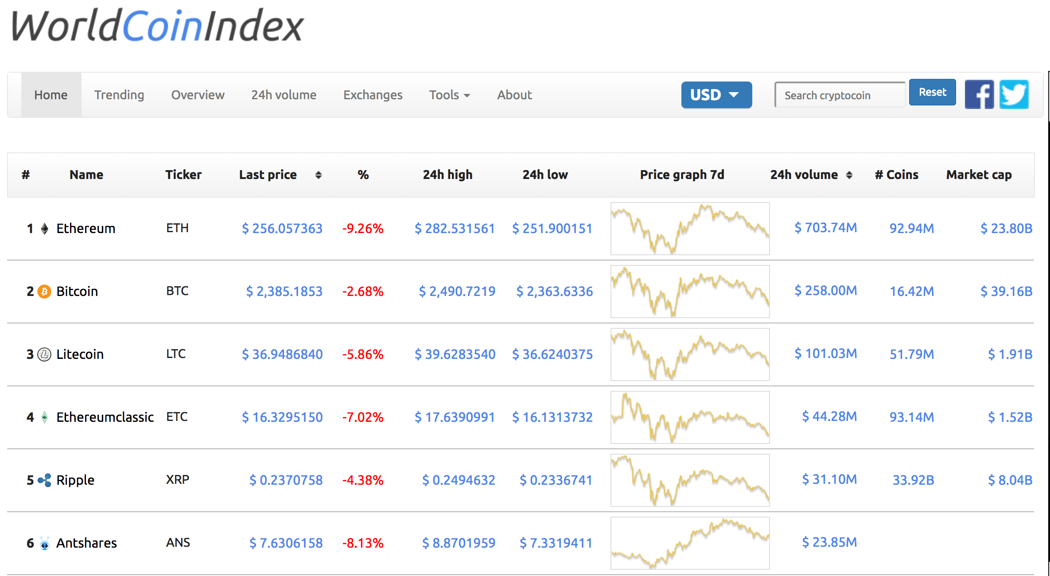The width and height of the screenshot is (1050, 576).
Task: Click the XRP ticker cell
Action: 178,480
